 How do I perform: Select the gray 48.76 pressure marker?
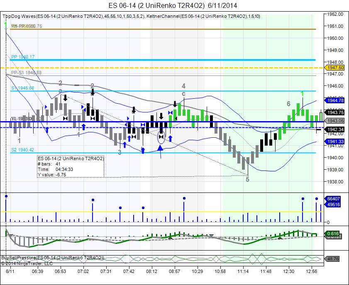click(333, 259)
